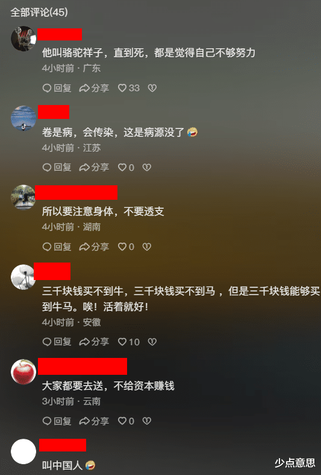Share the Hunan comment
This screenshot has width=321, height=475.
click(x=94, y=247)
